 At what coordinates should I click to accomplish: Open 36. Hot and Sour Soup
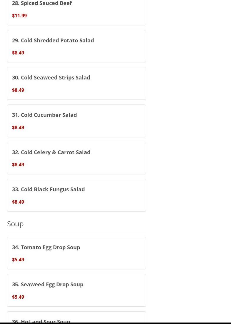41,320
